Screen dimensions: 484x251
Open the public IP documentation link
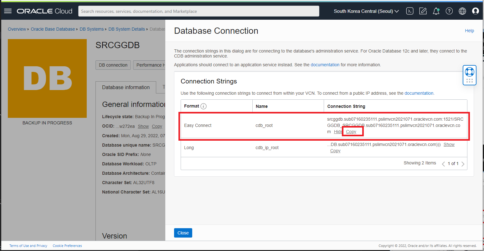[x=419, y=93]
